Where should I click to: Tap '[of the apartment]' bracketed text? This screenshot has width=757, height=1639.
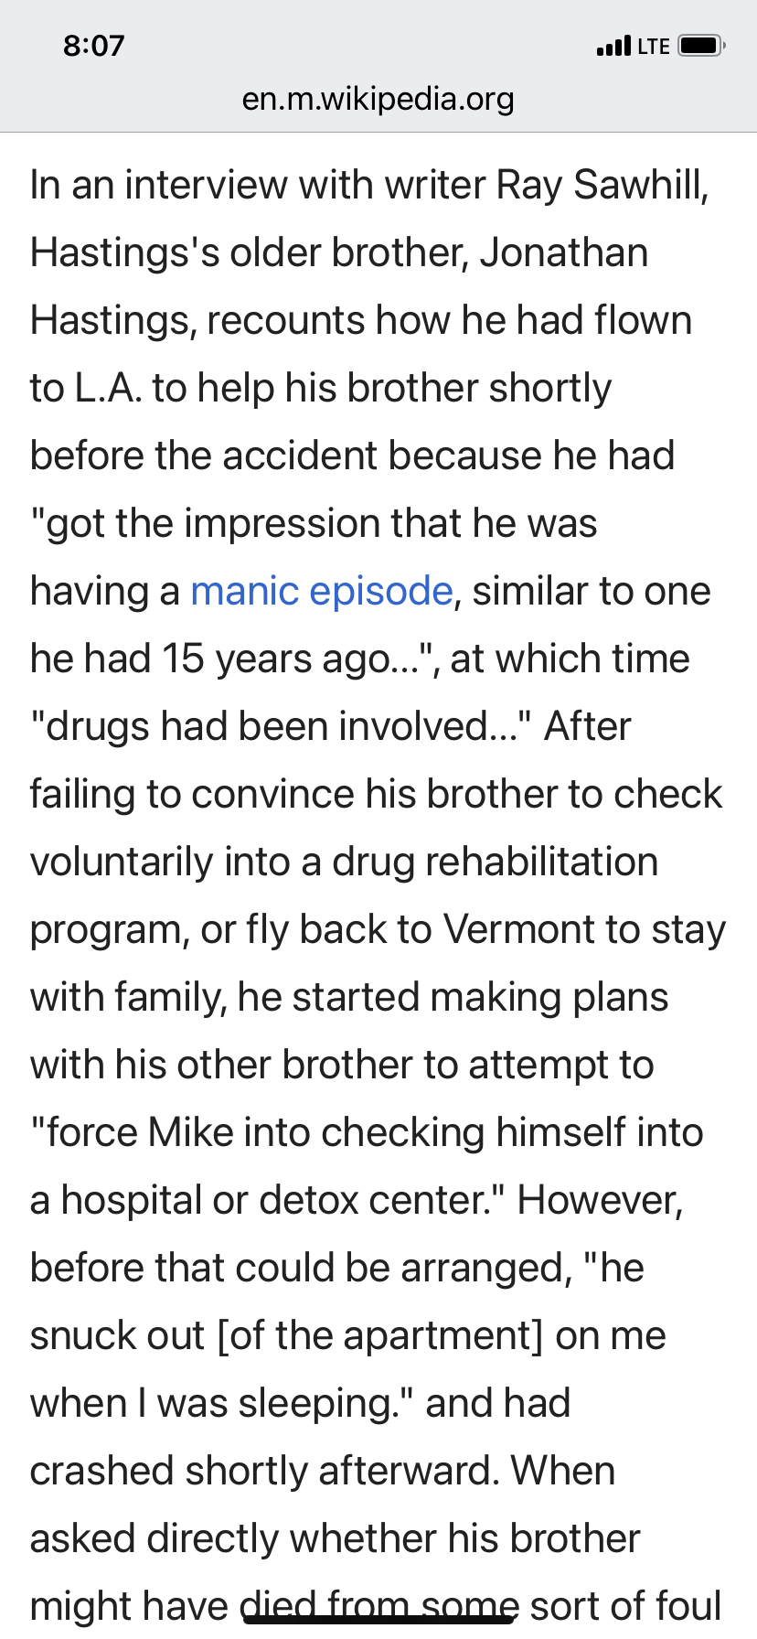(x=380, y=1335)
